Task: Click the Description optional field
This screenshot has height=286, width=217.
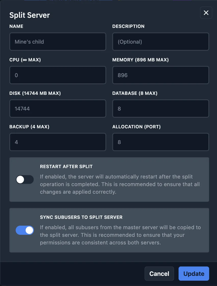Action: [161, 42]
